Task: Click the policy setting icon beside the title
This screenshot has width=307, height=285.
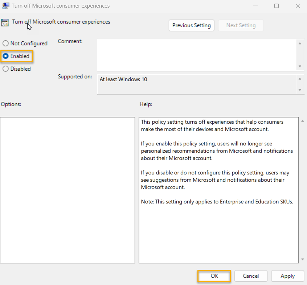Action: tap(5, 22)
